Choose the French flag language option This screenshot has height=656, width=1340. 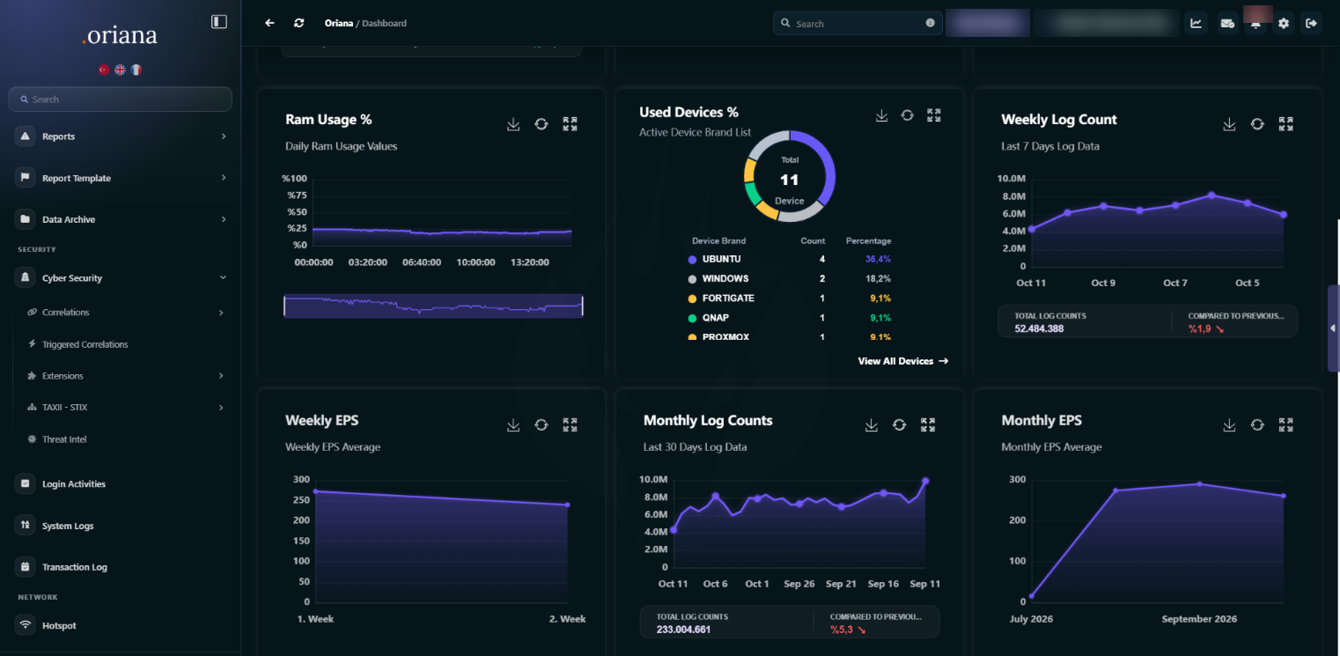pyautogui.click(x=136, y=70)
